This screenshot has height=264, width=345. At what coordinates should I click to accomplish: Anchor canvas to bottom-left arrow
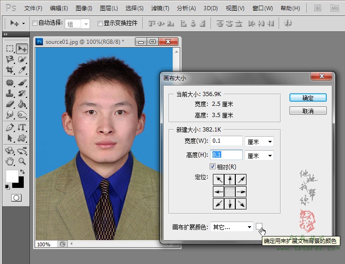[x=218, y=204]
